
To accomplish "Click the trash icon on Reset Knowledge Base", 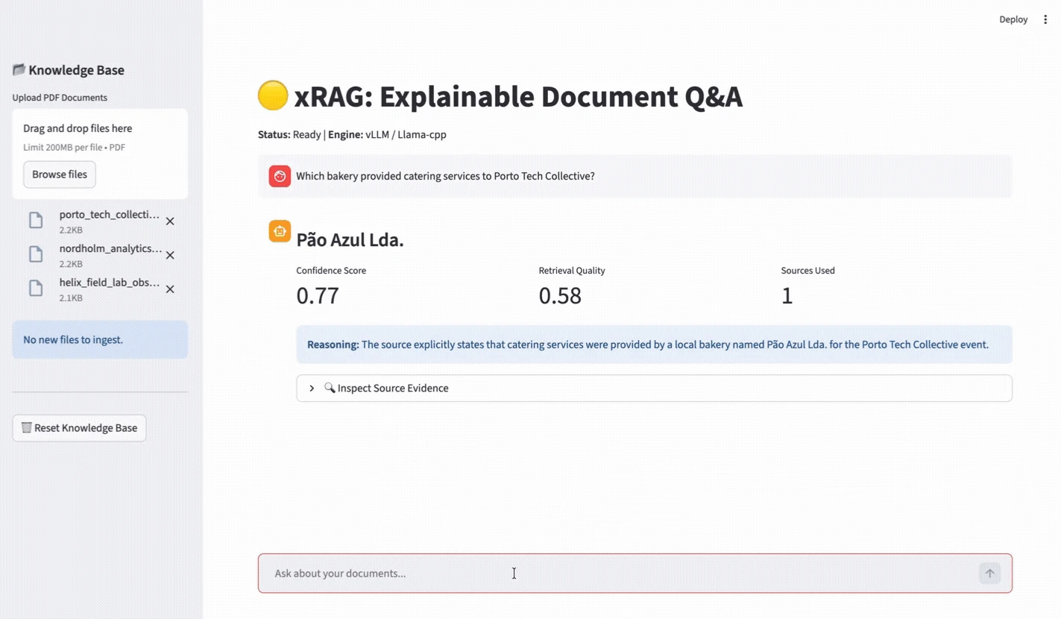I will tap(26, 427).
